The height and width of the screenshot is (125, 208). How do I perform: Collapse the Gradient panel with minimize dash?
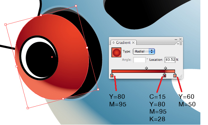176,39
